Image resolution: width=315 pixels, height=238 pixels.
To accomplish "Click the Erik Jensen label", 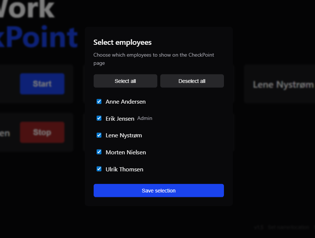I will pyautogui.click(x=120, y=118).
